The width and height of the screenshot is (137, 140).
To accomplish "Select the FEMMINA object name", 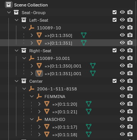I will 55,97.
